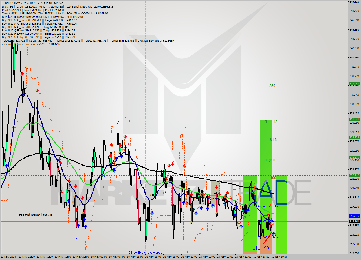Click green 631.441 price tag

pos(354,120)
